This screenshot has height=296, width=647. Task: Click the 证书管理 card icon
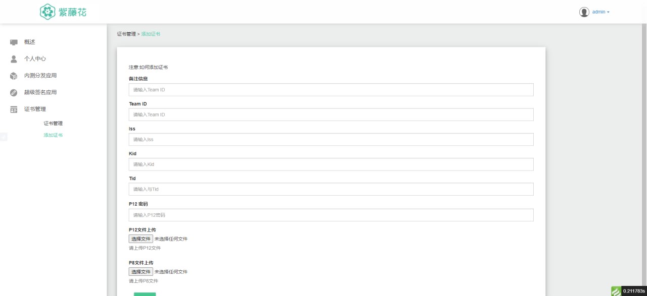[14, 109]
